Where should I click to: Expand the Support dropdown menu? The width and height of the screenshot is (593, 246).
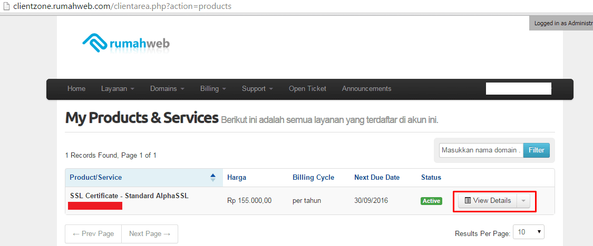click(x=258, y=89)
